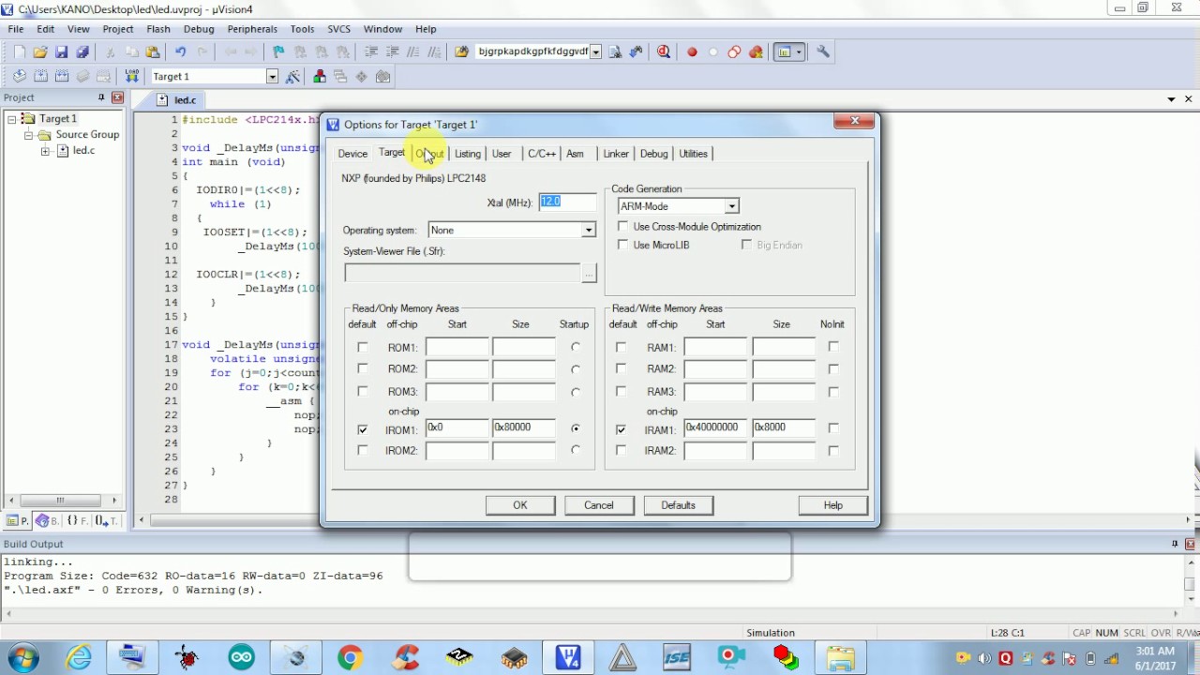The height and width of the screenshot is (675, 1200).
Task: Open Internet Explorer in the taskbar
Action: [79, 658]
